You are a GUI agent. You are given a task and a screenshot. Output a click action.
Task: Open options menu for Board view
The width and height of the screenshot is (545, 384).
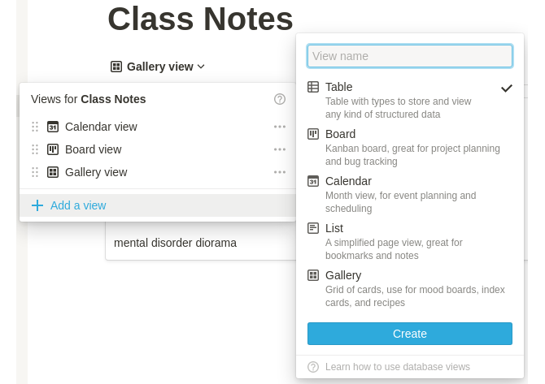(x=280, y=149)
